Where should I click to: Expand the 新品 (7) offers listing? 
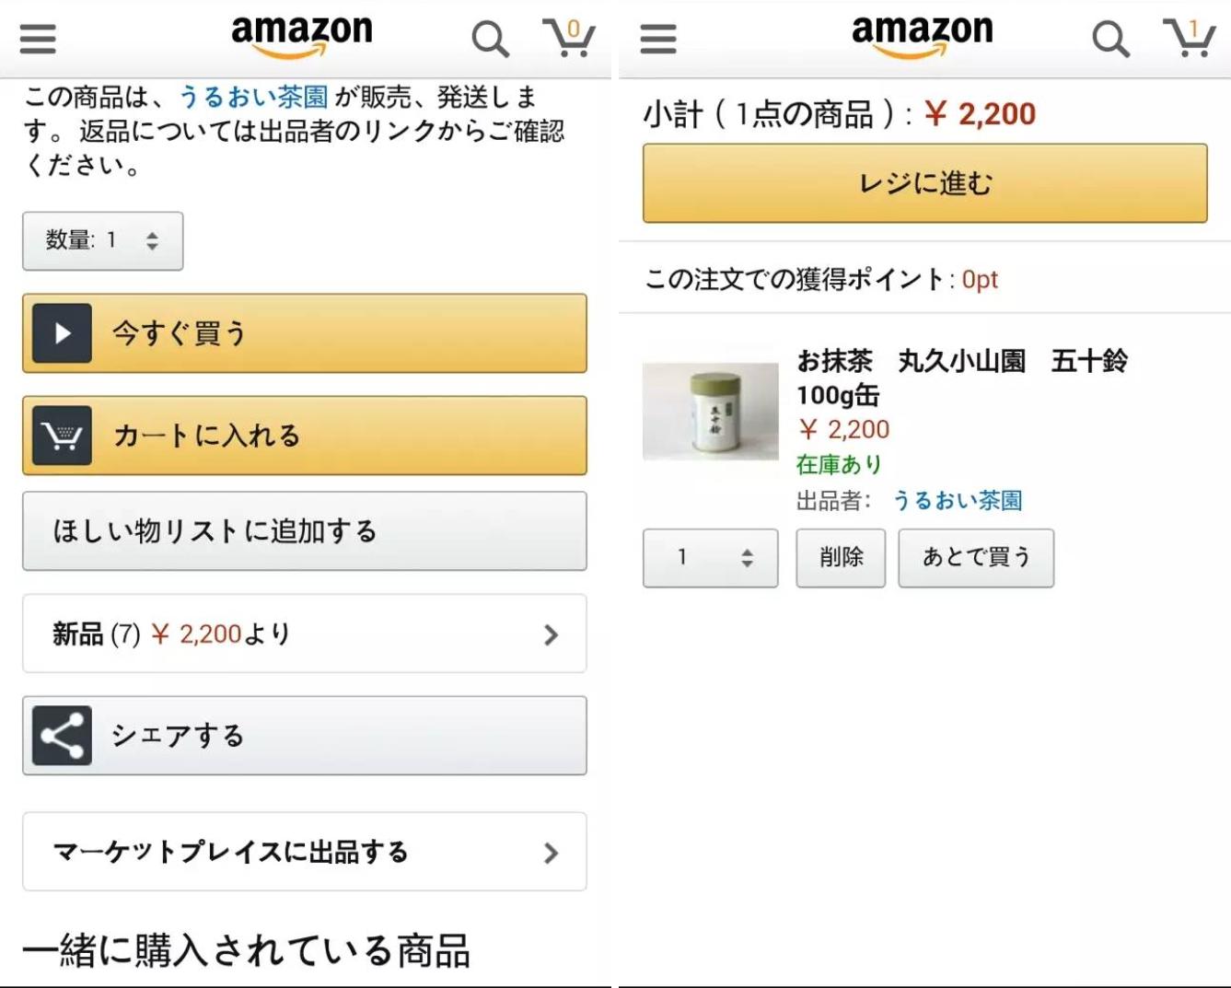304,633
